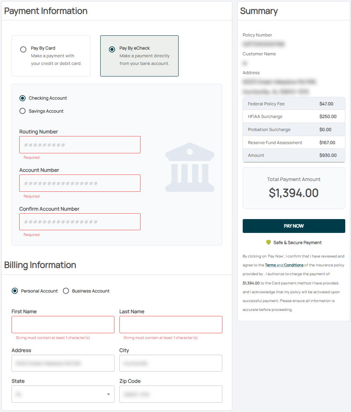Open the Terms and Conditions link
The width and height of the screenshot is (351, 412).
(284, 265)
